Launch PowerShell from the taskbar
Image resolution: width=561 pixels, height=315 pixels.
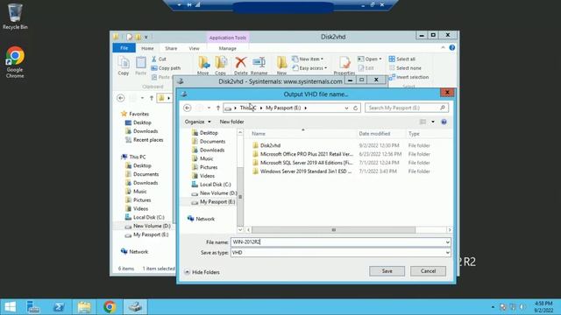(59, 307)
